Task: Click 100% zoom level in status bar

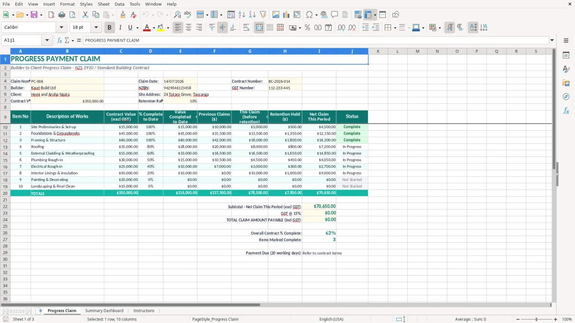Action: (567, 319)
